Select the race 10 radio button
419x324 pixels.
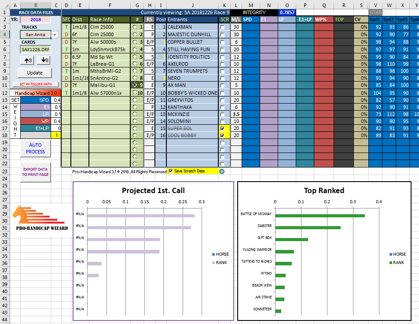tap(135, 93)
